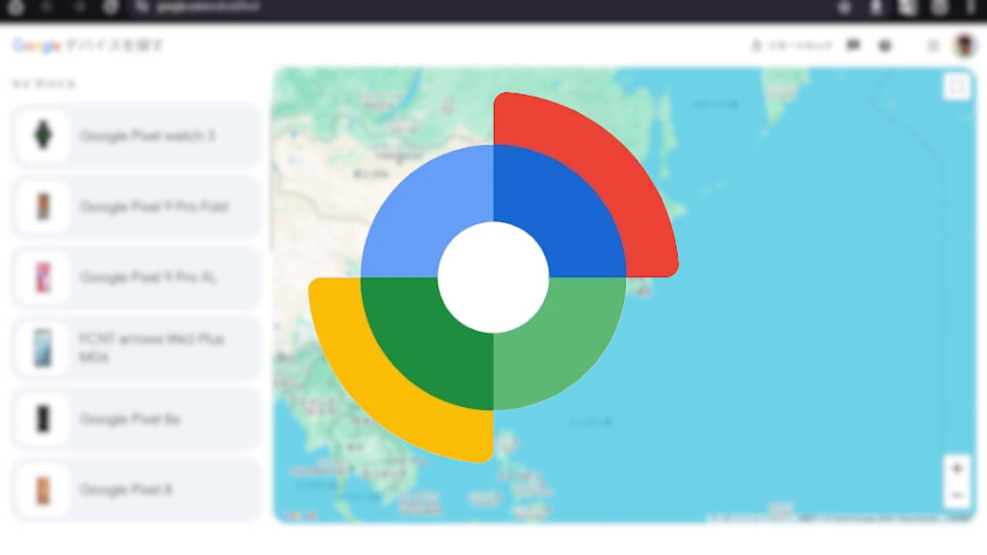Open the Google account avatar menu
The height and width of the screenshot is (555, 987).
[x=965, y=45]
